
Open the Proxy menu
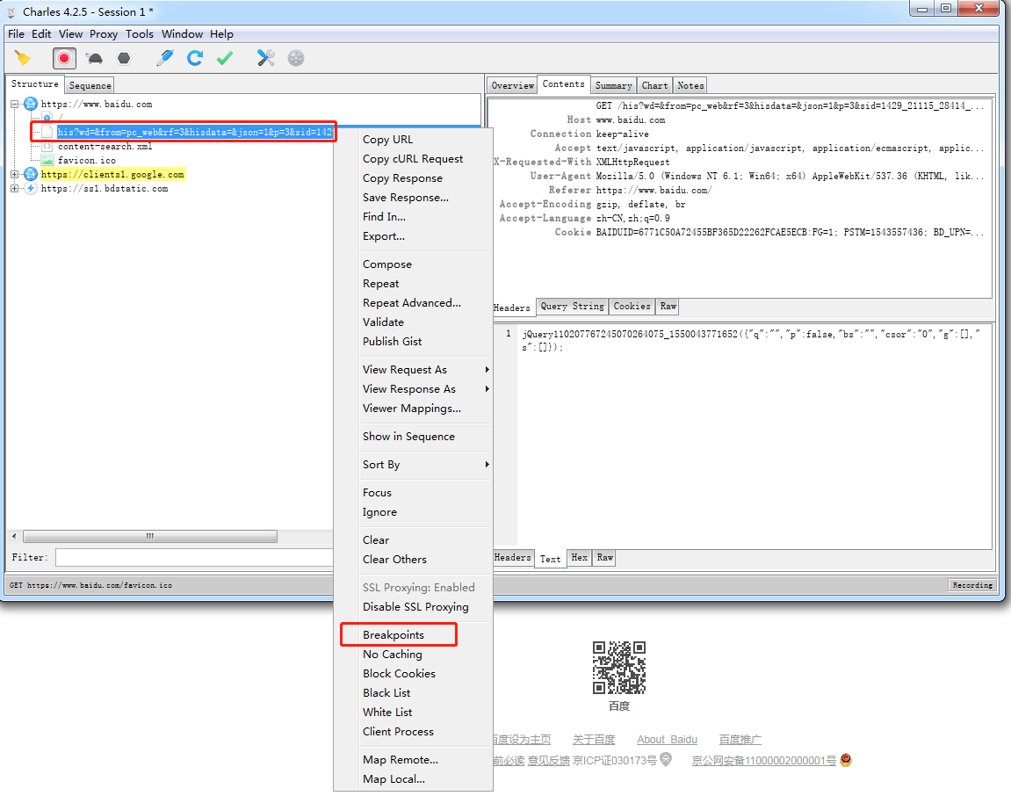click(x=103, y=34)
